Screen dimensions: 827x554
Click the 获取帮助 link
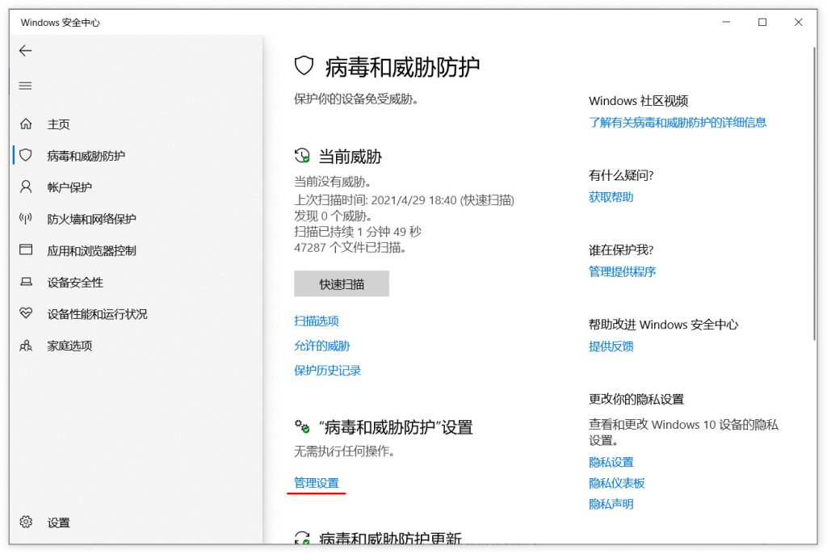click(x=611, y=197)
